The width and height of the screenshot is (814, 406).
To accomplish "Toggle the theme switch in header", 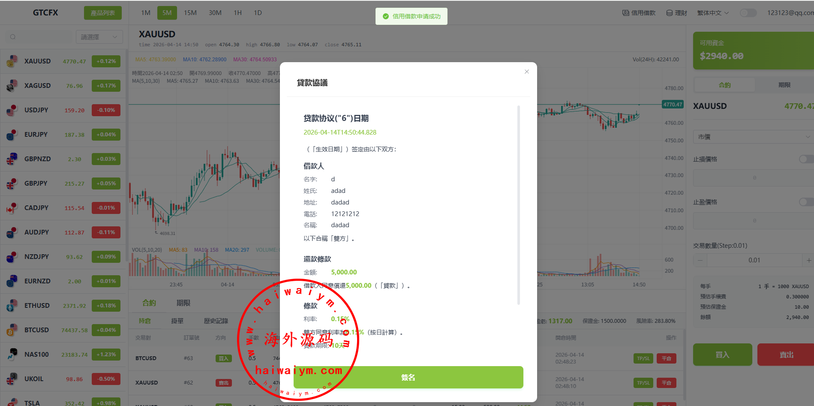I will [748, 13].
